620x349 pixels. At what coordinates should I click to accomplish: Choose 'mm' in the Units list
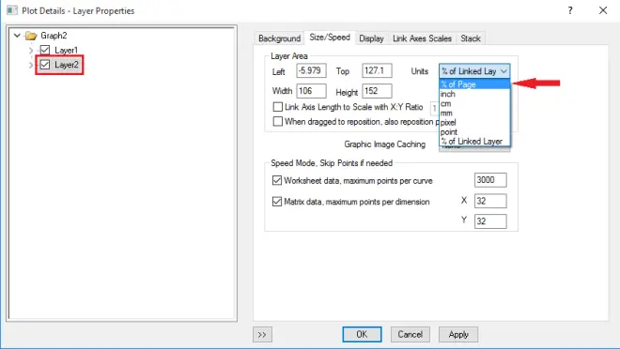(x=474, y=113)
